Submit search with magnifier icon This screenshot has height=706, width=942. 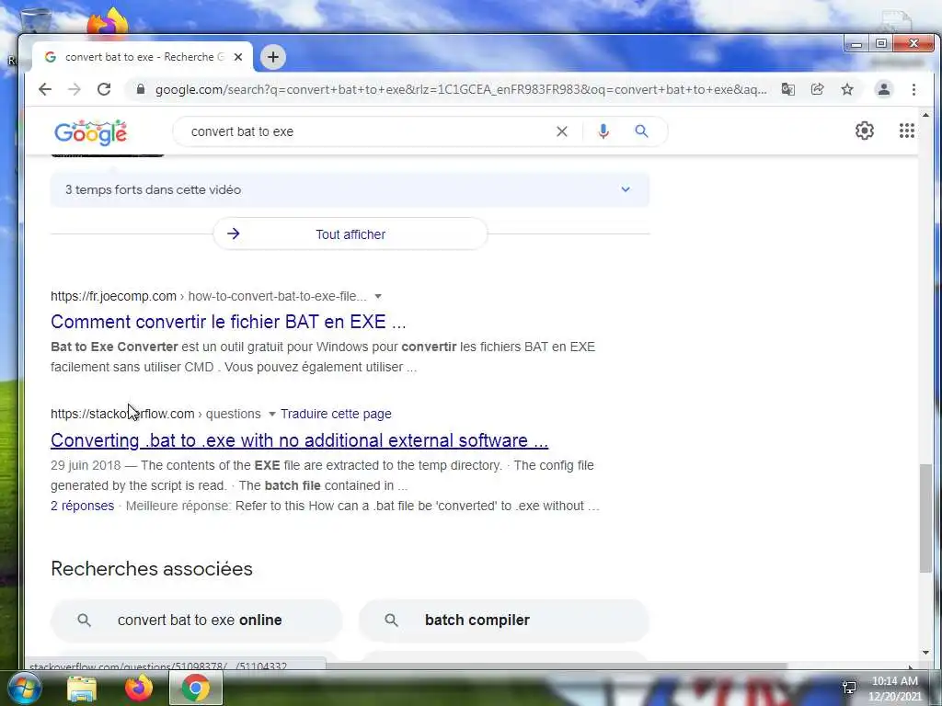coord(641,131)
